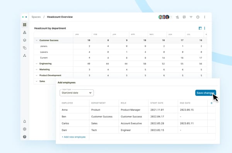Add a column with plus icon

[212, 103]
